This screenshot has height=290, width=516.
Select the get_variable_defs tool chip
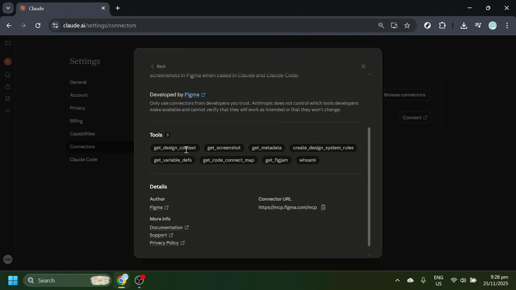point(173,160)
